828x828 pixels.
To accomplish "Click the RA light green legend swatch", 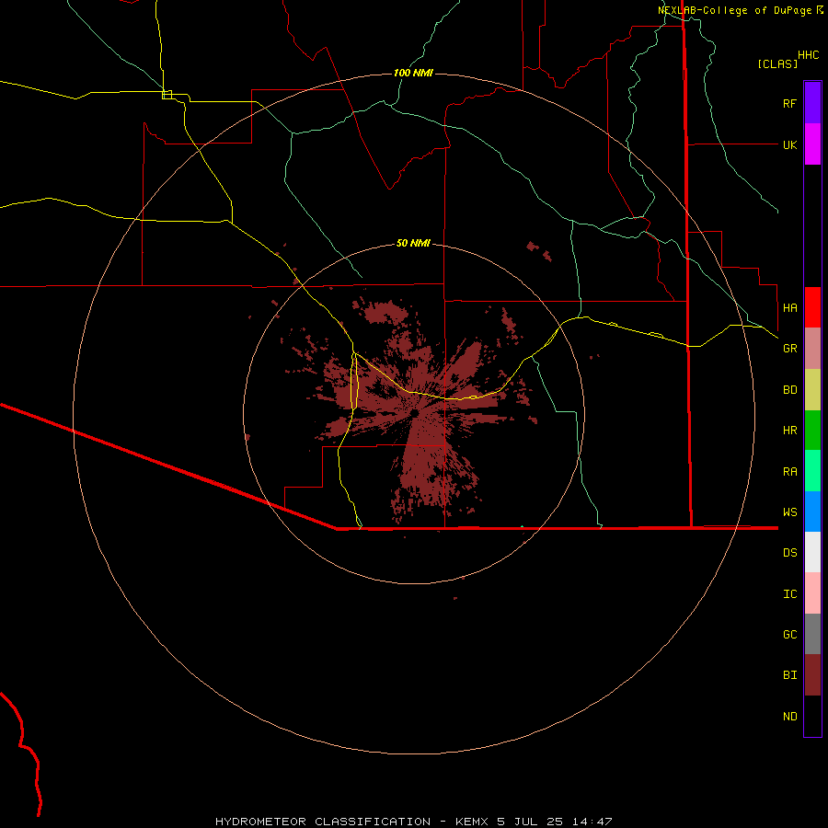I will tap(812, 471).
